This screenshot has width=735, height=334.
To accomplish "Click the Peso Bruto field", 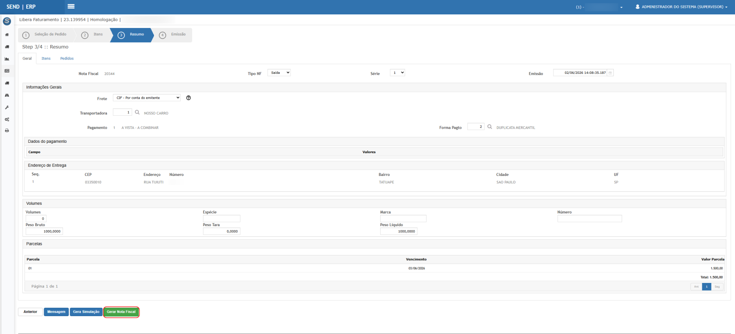I will (44, 231).
